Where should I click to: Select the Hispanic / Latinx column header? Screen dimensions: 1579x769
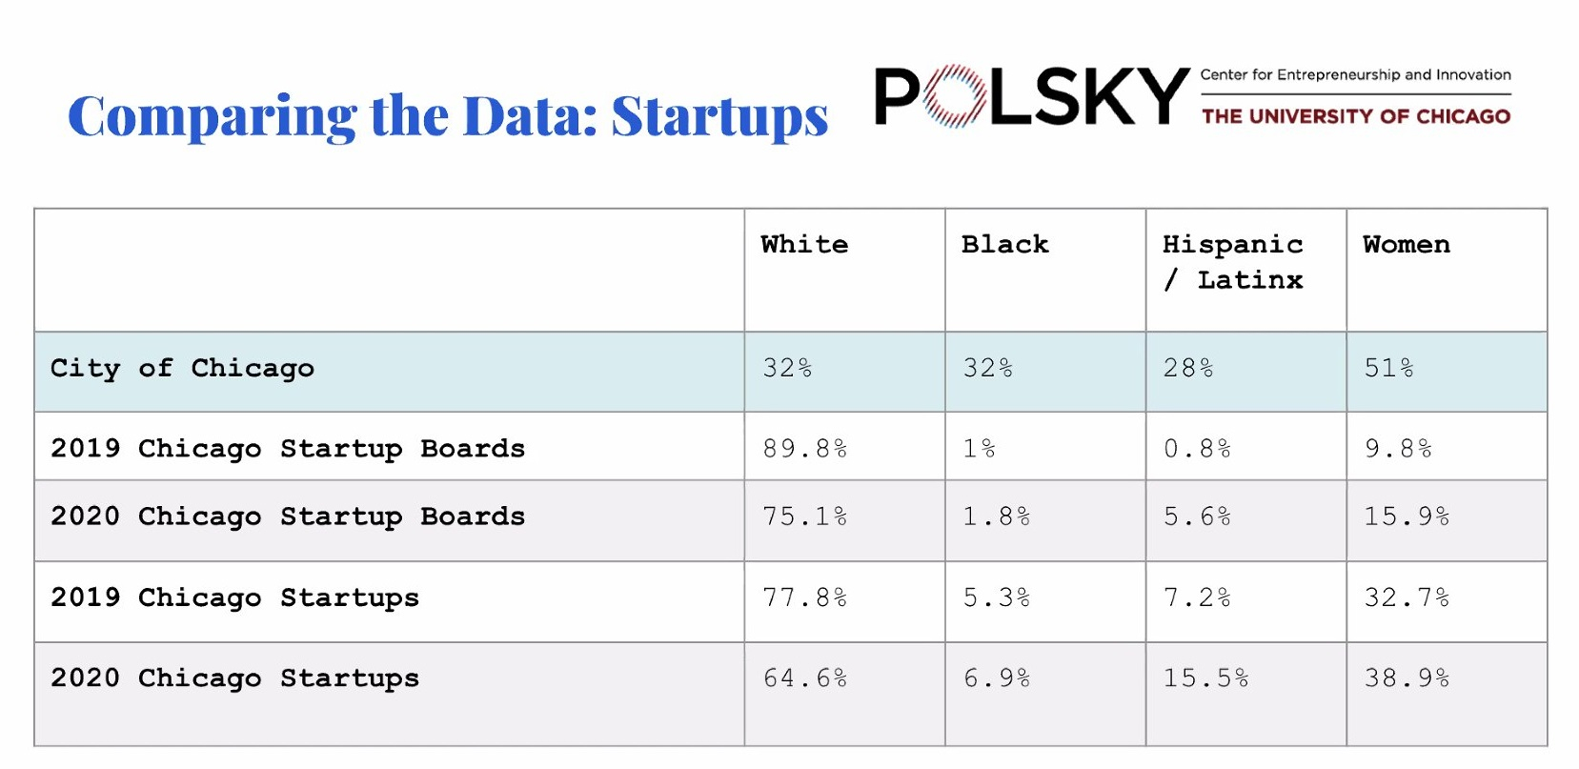(x=1232, y=262)
